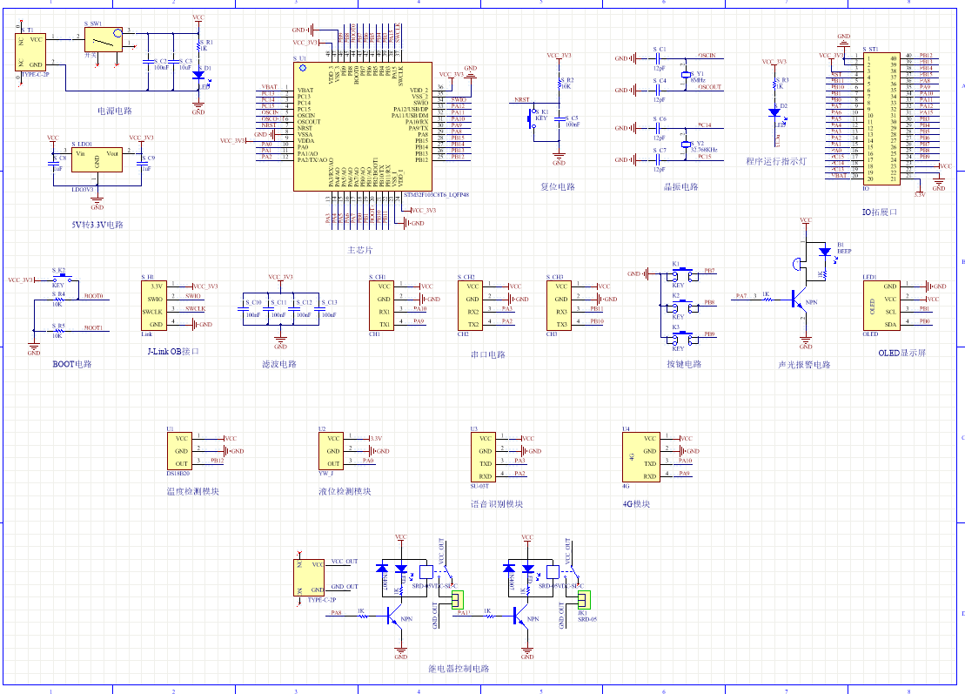
Task: Select the S_C8 capacitor near LDO input
Action: pyautogui.click(x=54, y=163)
